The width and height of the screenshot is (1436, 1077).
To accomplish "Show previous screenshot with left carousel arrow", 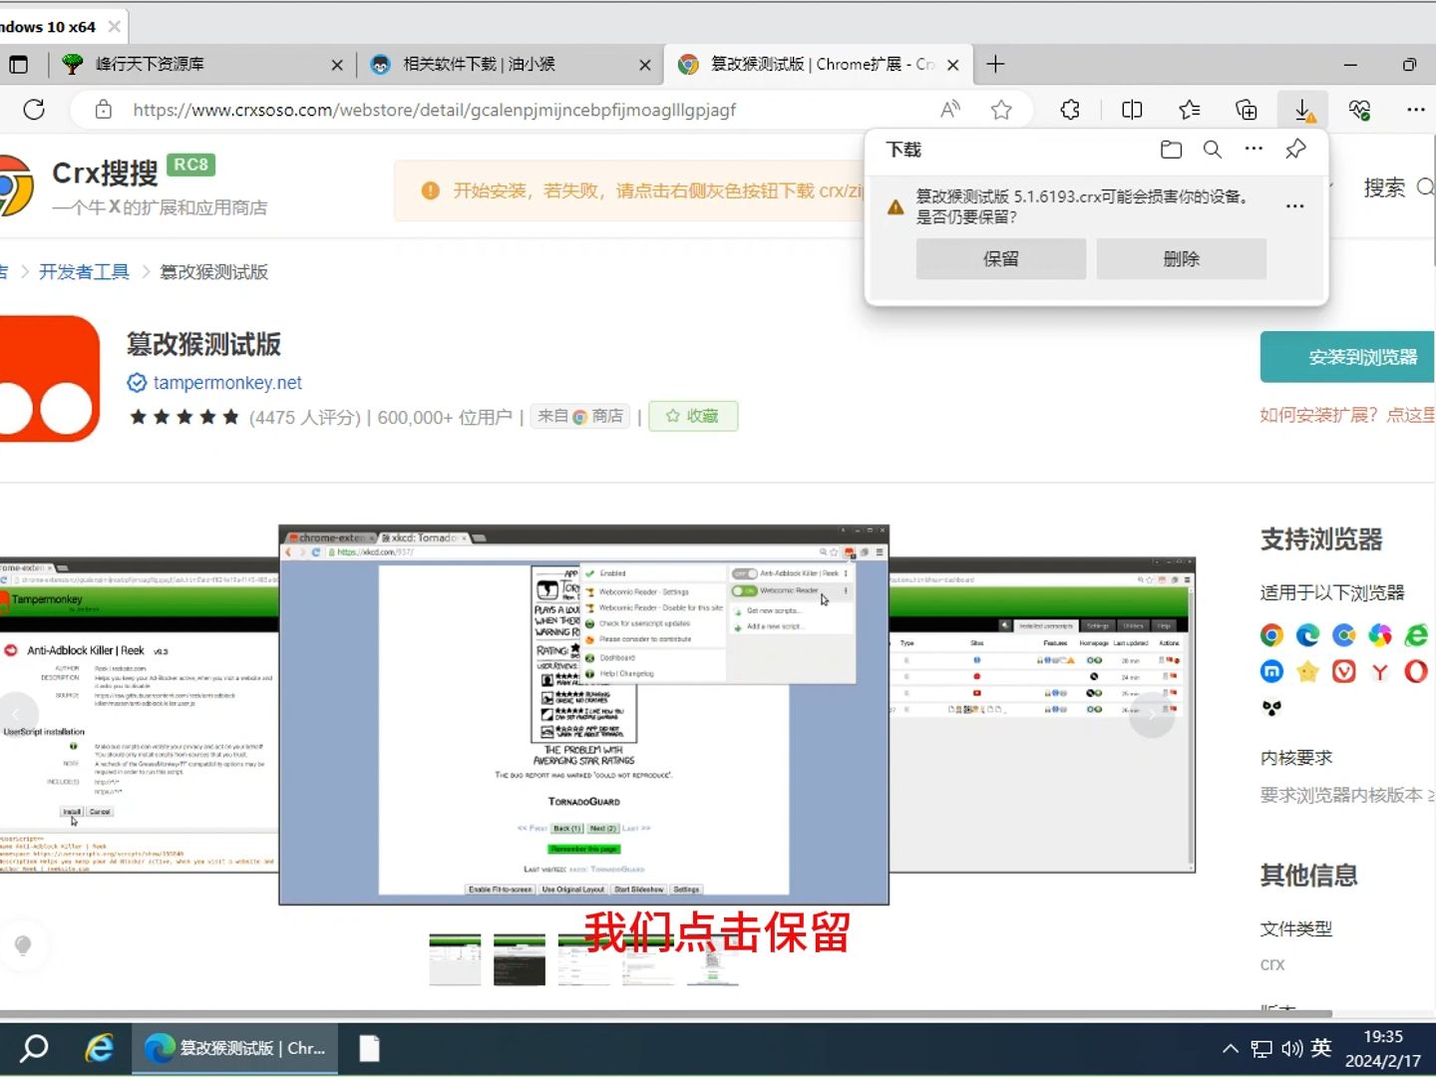I will click(17, 714).
